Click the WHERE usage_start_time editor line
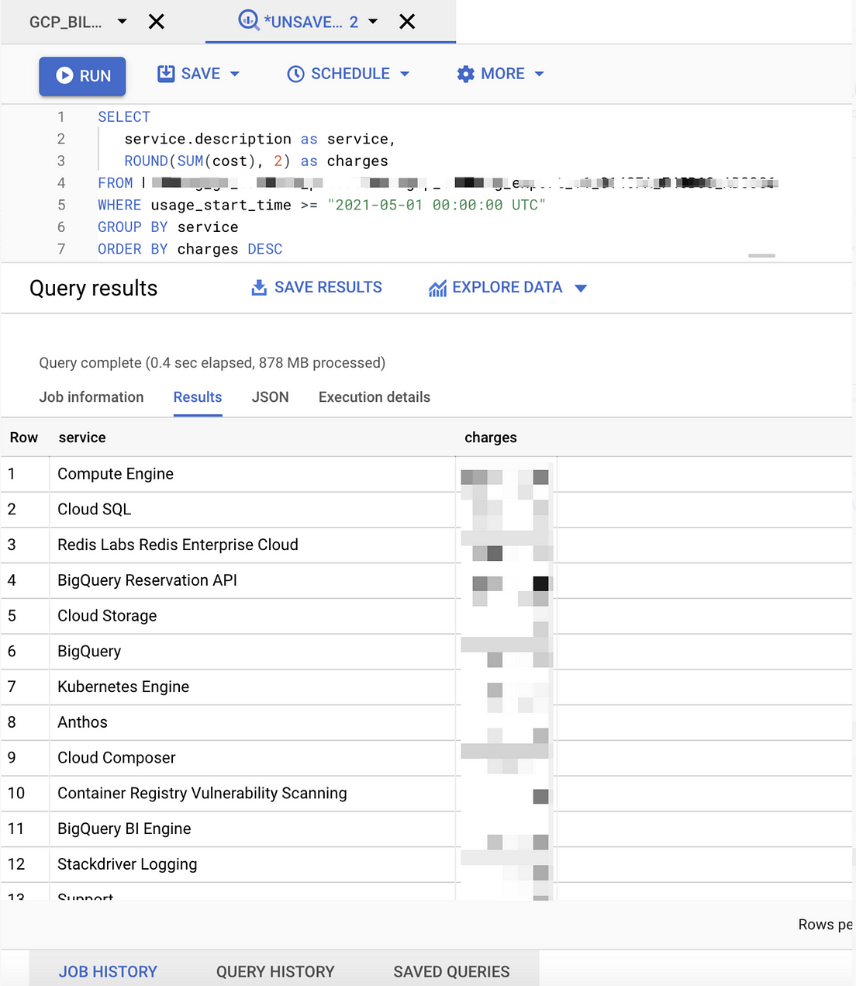 click(x=322, y=205)
